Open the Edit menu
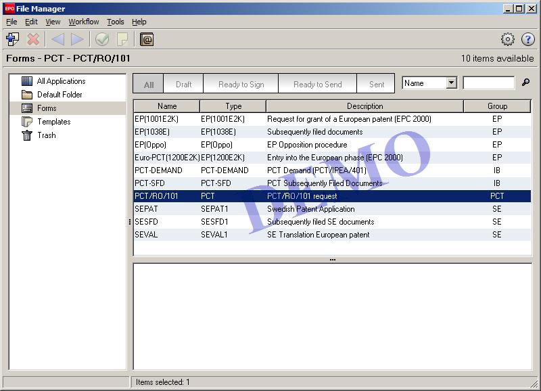The height and width of the screenshot is (391, 541). point(31,22)
